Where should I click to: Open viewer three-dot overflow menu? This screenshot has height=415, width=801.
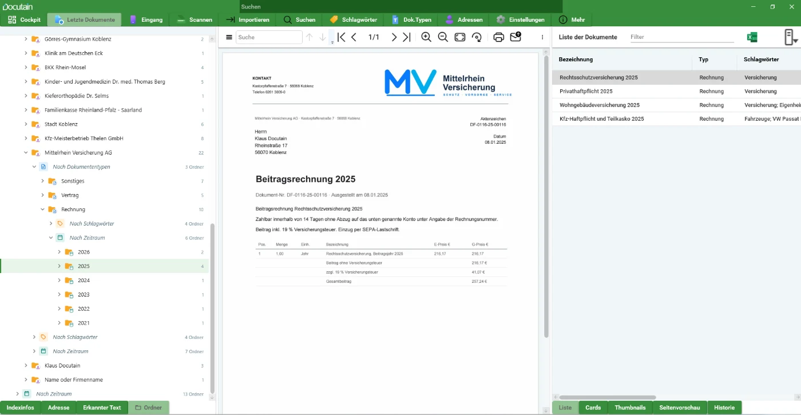[542, 37]
